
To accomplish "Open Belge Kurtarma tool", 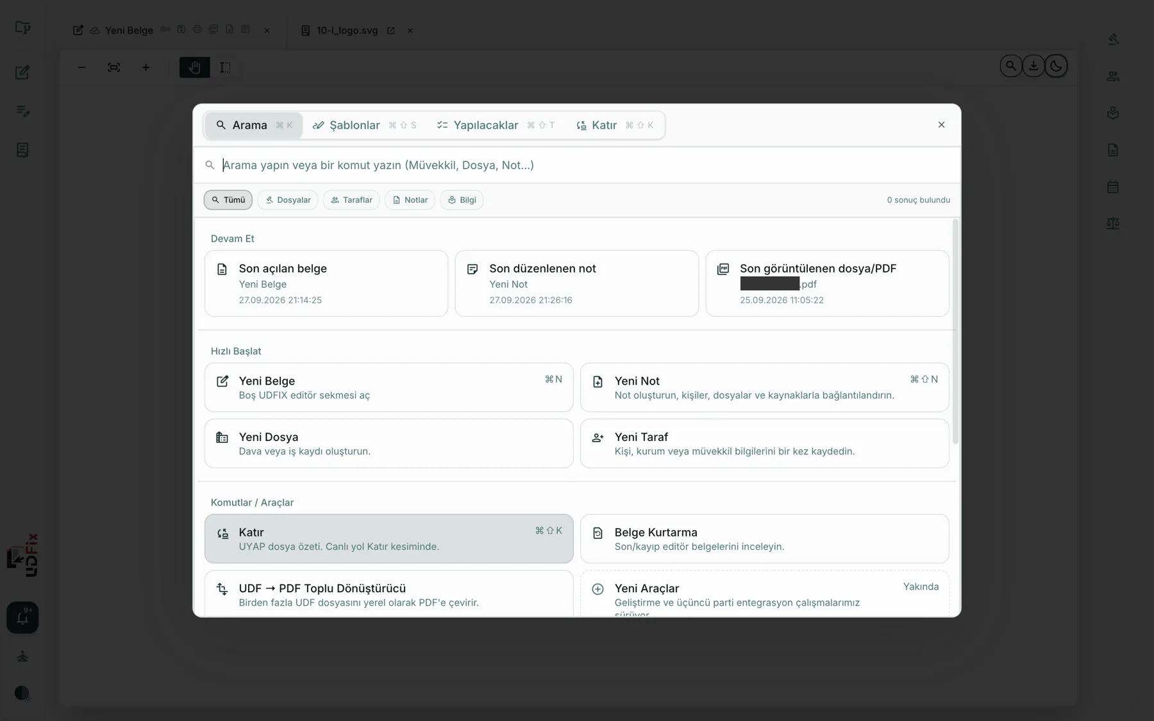I will 764,538.
